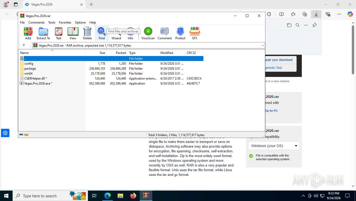
Task: Open the Tools menu
Action: [52, 23]
